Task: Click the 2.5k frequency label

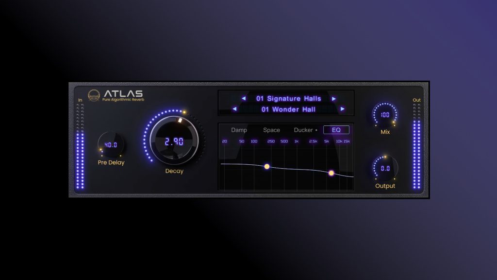Action: point(313,141)
